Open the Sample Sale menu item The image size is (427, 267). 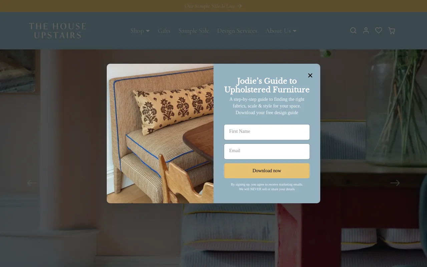pyautogui.click(x=194, y=31)
